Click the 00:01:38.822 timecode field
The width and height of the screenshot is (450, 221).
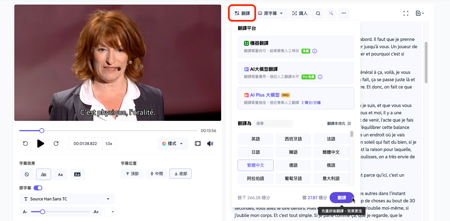(85, 144)
